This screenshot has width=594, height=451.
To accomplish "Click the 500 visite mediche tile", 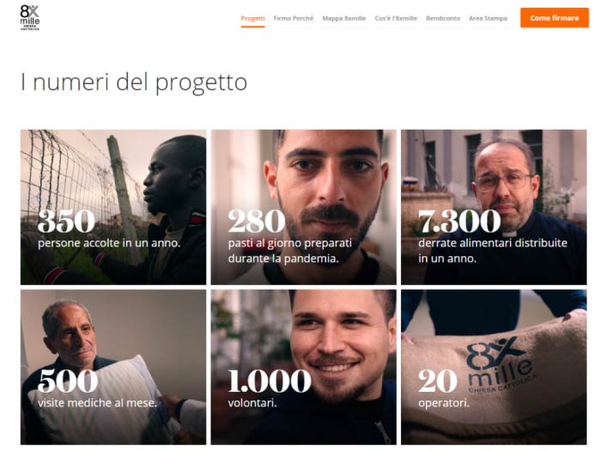I will click(113, 367).
